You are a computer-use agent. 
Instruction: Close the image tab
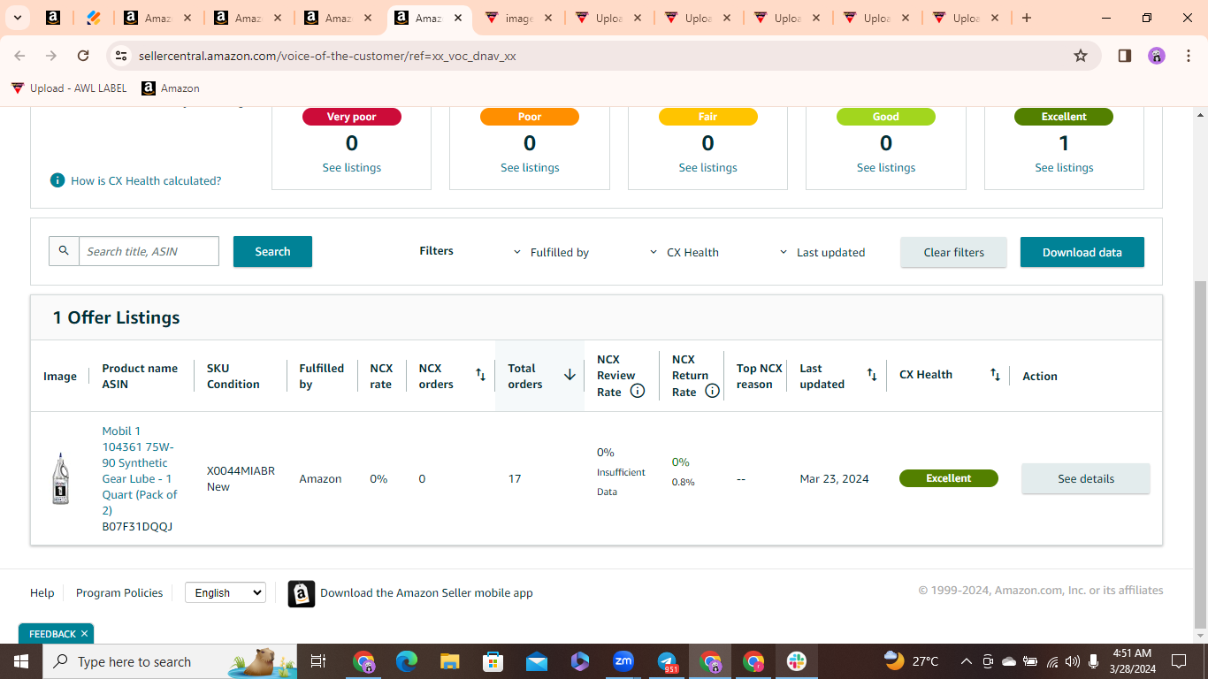[547, 18]
